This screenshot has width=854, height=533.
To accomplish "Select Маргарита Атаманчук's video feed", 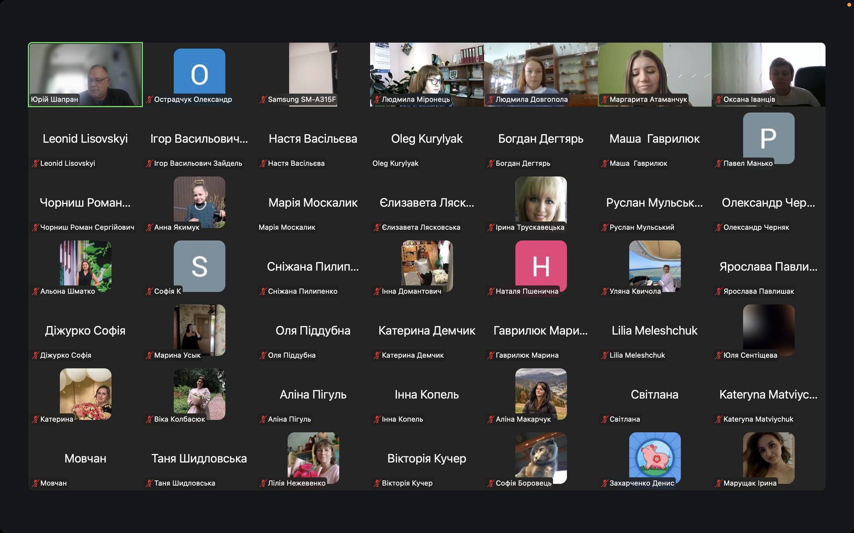I will click(x=654, y=71).
